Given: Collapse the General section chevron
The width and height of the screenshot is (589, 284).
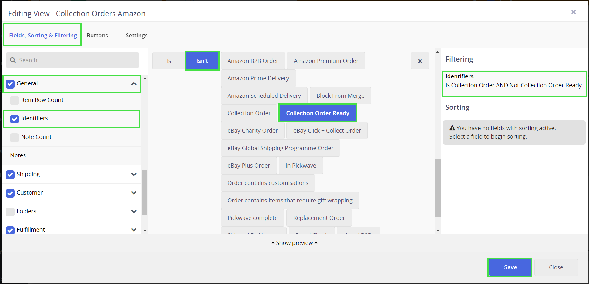Looking at the screenshot, I should pos(134,84).
